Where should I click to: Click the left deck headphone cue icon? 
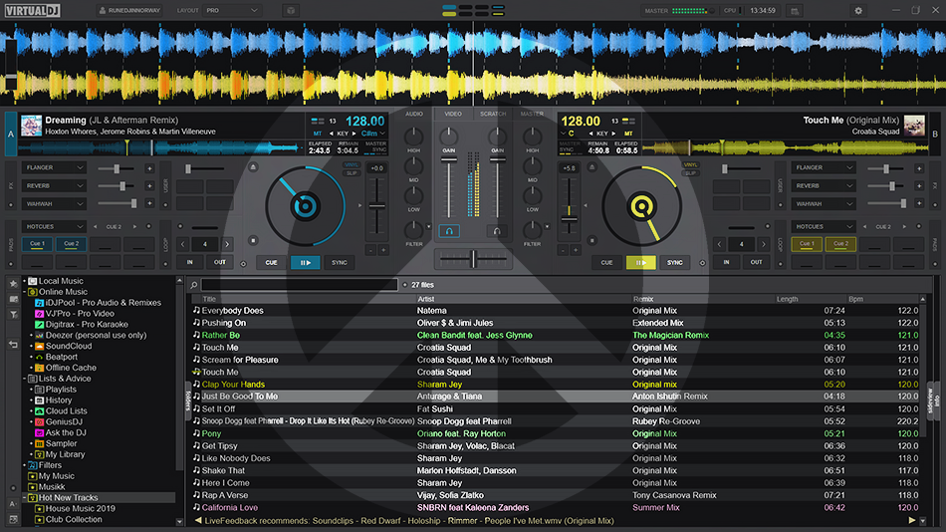449,231
